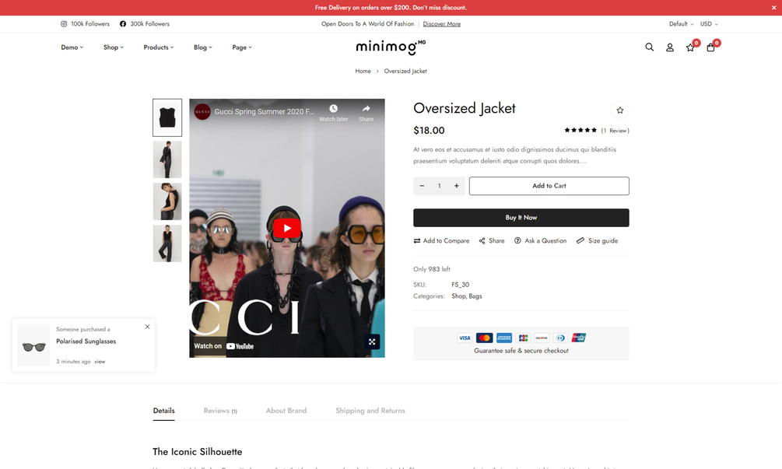This screenshot has height=469, width=782.
Task: Click Watch on YouTube
Action: [x=224, y=346]
